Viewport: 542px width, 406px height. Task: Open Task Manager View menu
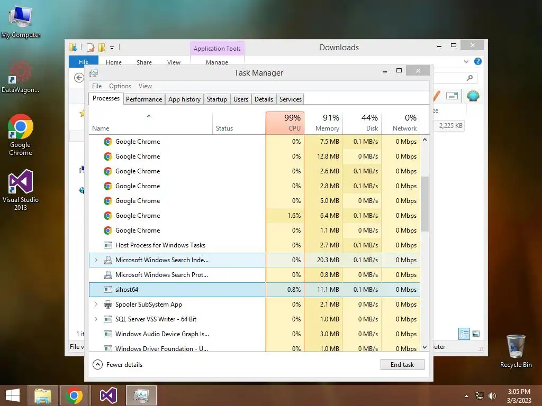[145, 86]
